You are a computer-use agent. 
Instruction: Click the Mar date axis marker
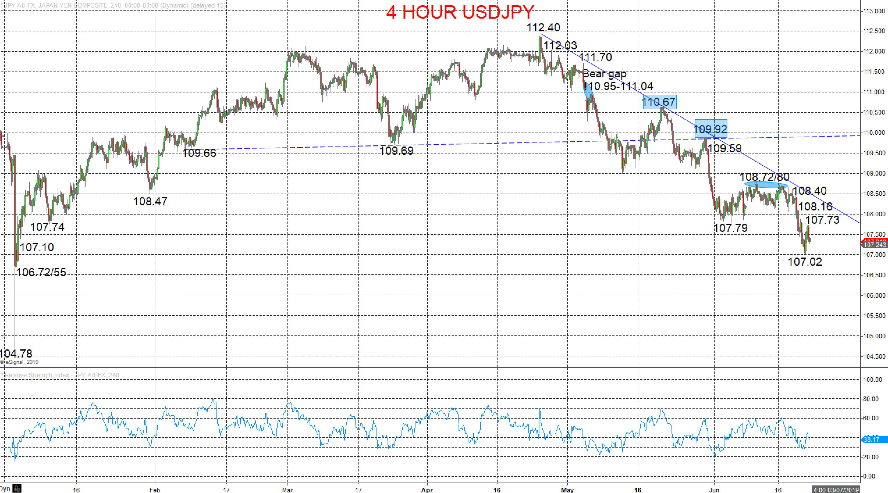(287, 490)
